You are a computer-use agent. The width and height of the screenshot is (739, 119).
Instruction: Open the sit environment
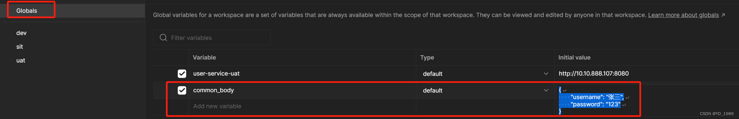click(20, 47)
